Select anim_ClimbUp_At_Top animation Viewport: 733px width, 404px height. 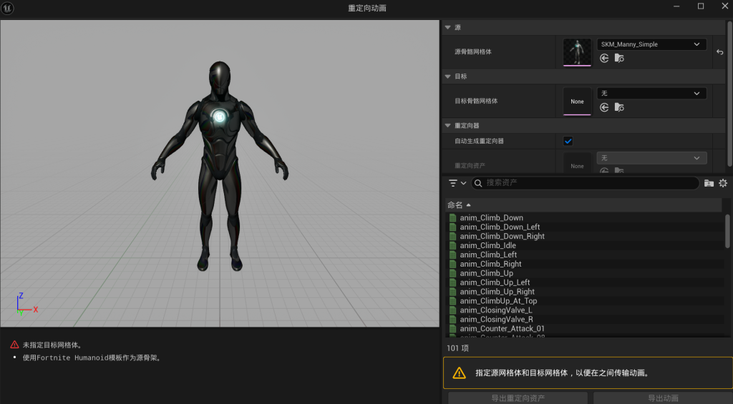pos(498,301)
